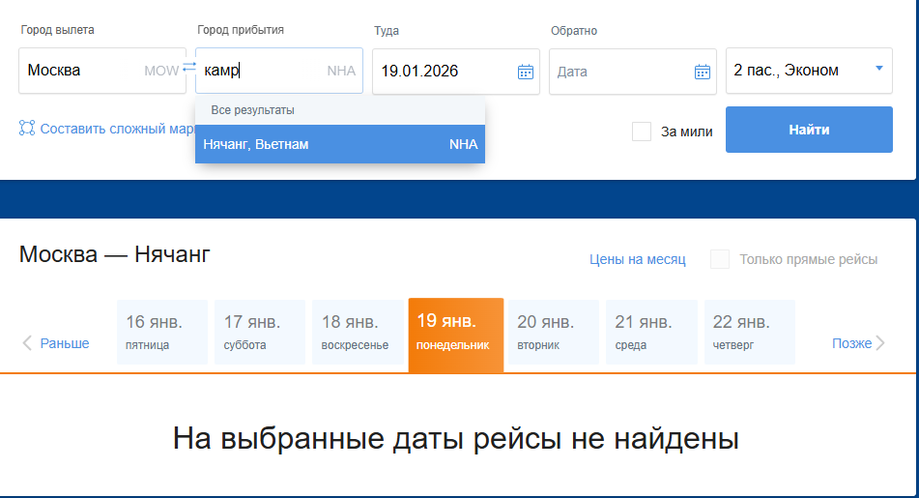Image resolution: width=919 pixels, height=498 pixels.
Task: Click the left arrow next to Раньше
Action: click(x=27, y=343)
